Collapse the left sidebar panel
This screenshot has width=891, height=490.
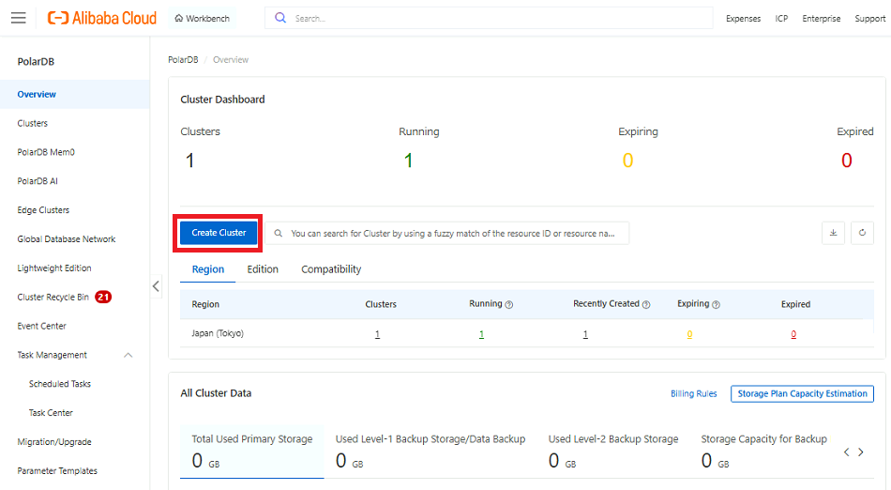[x=157, y=286]
